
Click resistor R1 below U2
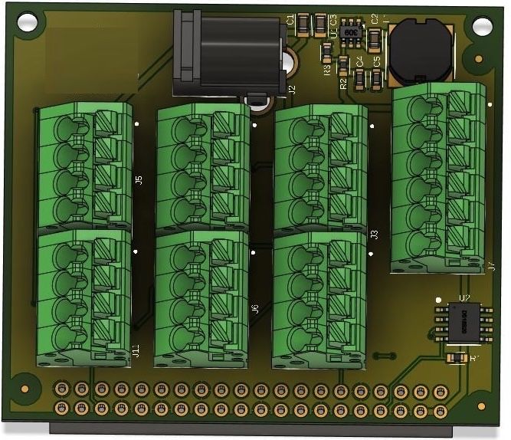(x=457, y=358)
